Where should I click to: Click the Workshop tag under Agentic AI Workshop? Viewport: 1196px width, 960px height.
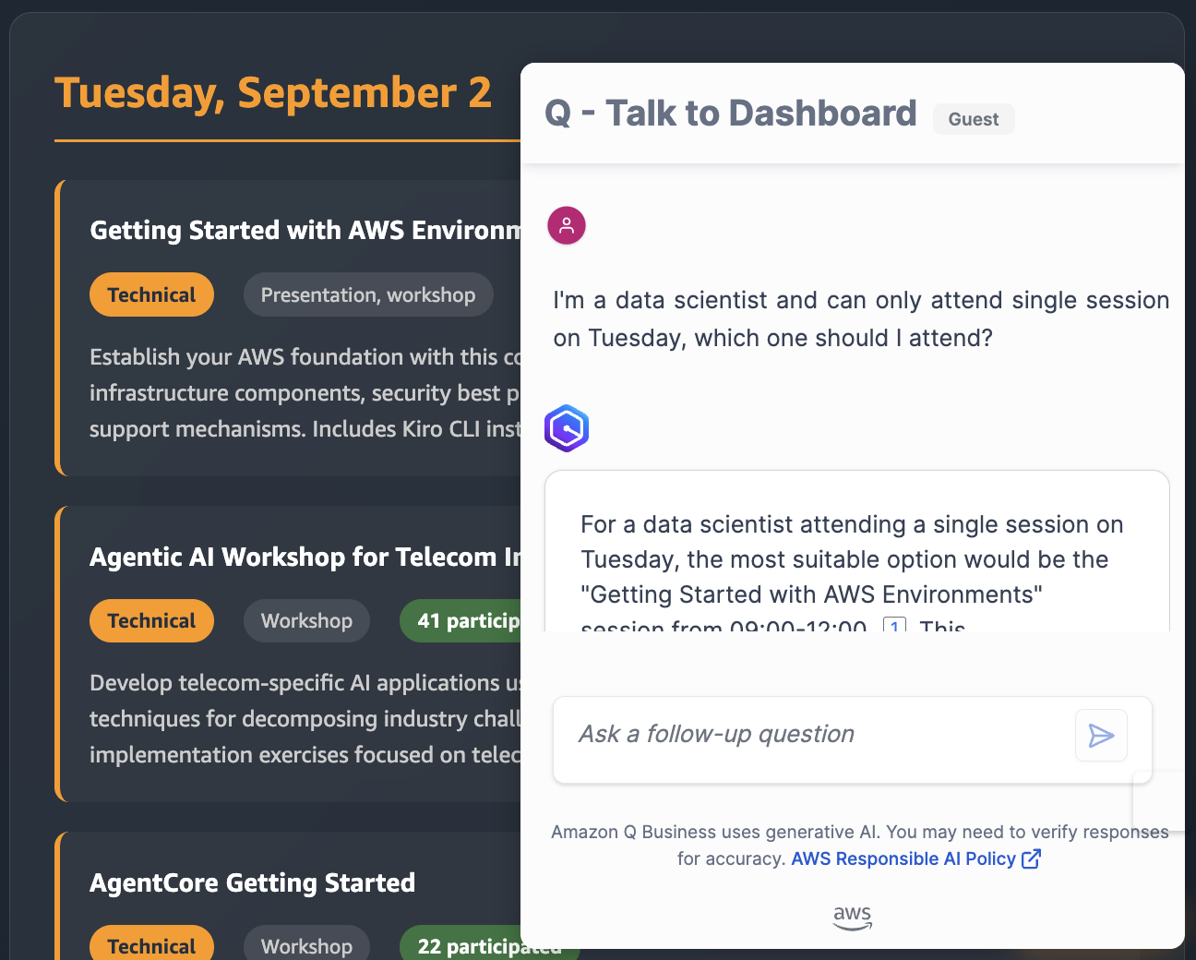[306, 620]
